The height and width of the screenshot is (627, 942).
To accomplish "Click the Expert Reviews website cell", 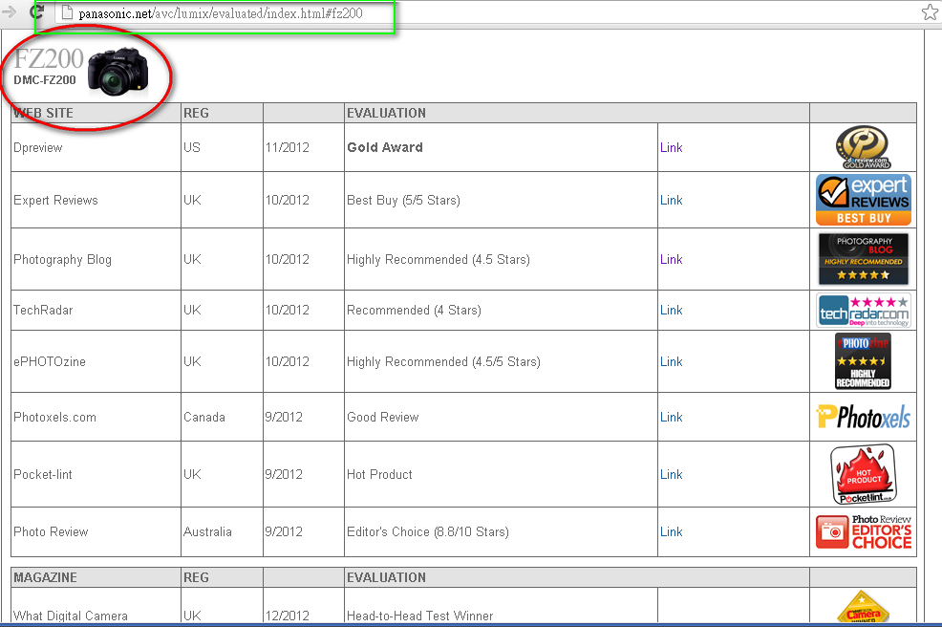I will (x=96, y=200).
